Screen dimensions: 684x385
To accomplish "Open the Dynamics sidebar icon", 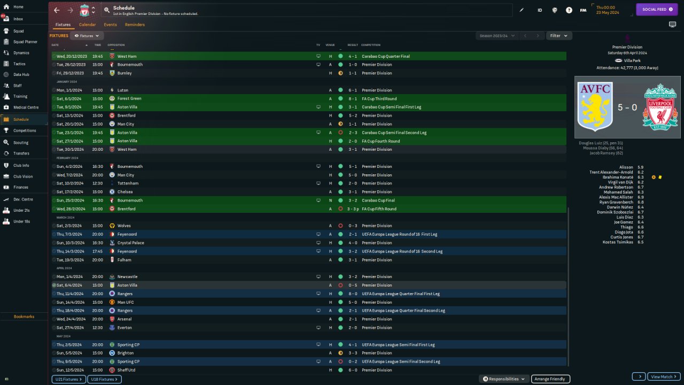I will pos(6,53).
